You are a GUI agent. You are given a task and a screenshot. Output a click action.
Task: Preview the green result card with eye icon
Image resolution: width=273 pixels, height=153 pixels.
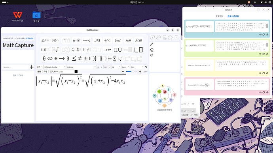pos(260,54)
